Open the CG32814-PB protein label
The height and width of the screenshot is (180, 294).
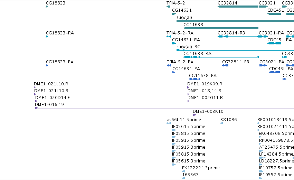(x=236, y=62)
